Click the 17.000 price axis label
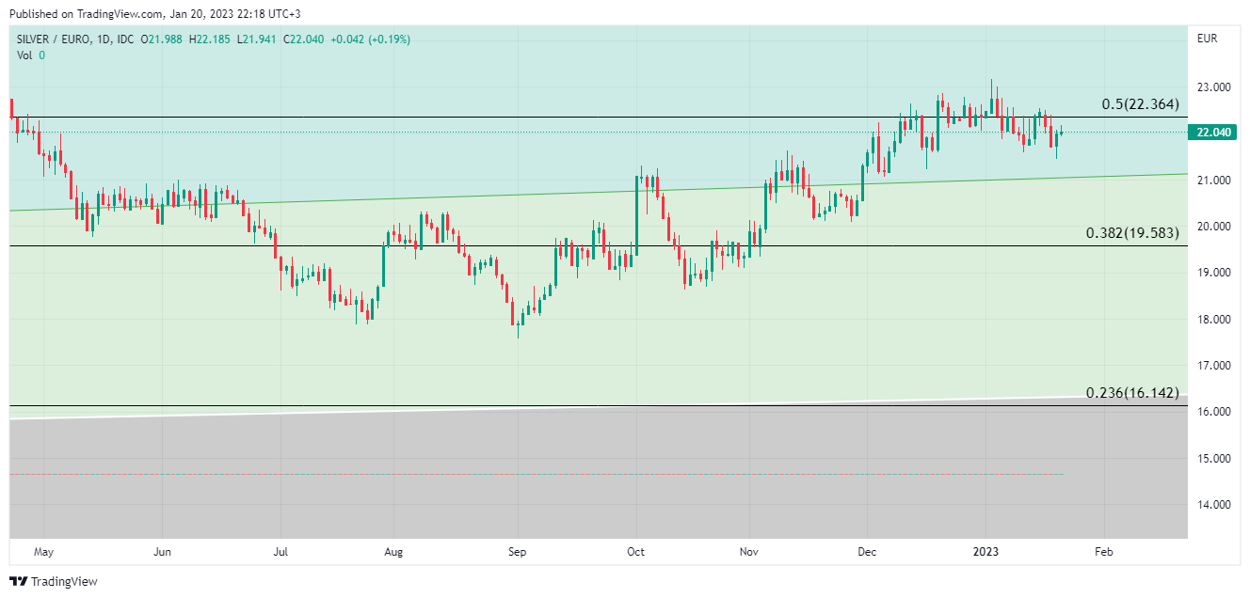This screenshot has width=1250, height=598. (x=1213, y=366)
